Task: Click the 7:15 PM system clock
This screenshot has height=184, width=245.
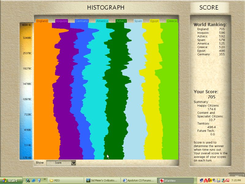Action: pyautogui.click(x=236, y=180)
